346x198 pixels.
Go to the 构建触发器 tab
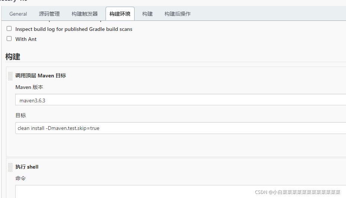point(84,14)
